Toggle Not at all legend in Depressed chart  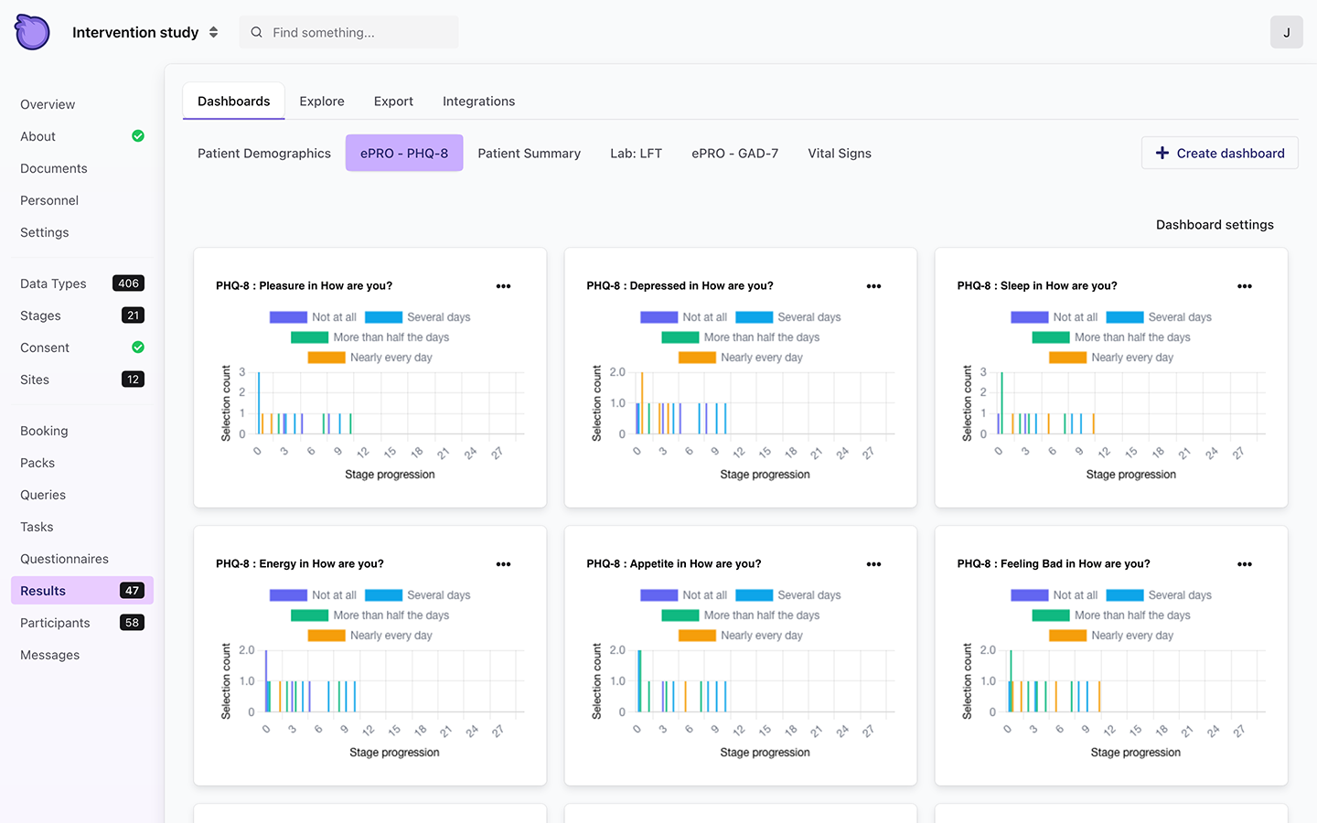click(683, 317)
